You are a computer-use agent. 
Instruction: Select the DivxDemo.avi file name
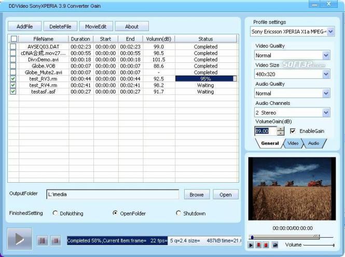point(44,60)
